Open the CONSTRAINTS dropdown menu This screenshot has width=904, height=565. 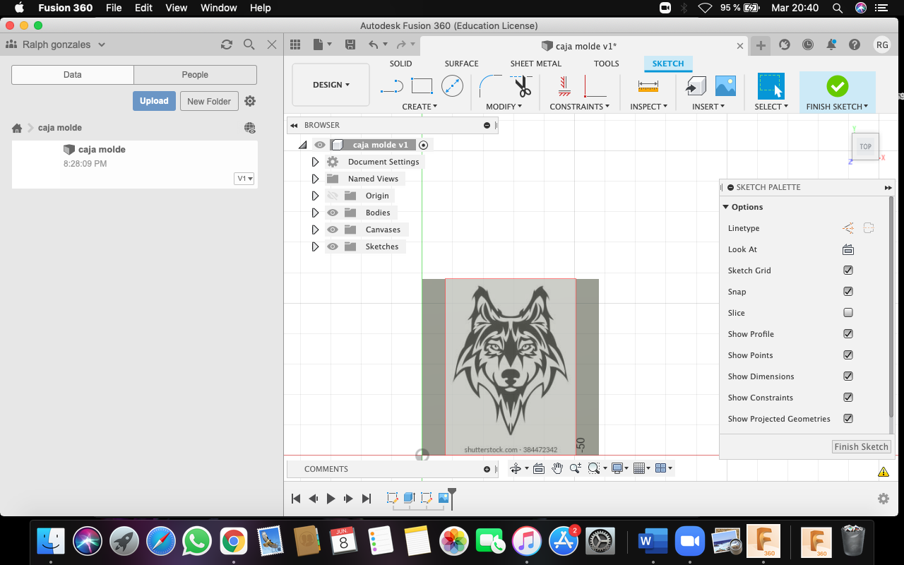pos(580,107)
